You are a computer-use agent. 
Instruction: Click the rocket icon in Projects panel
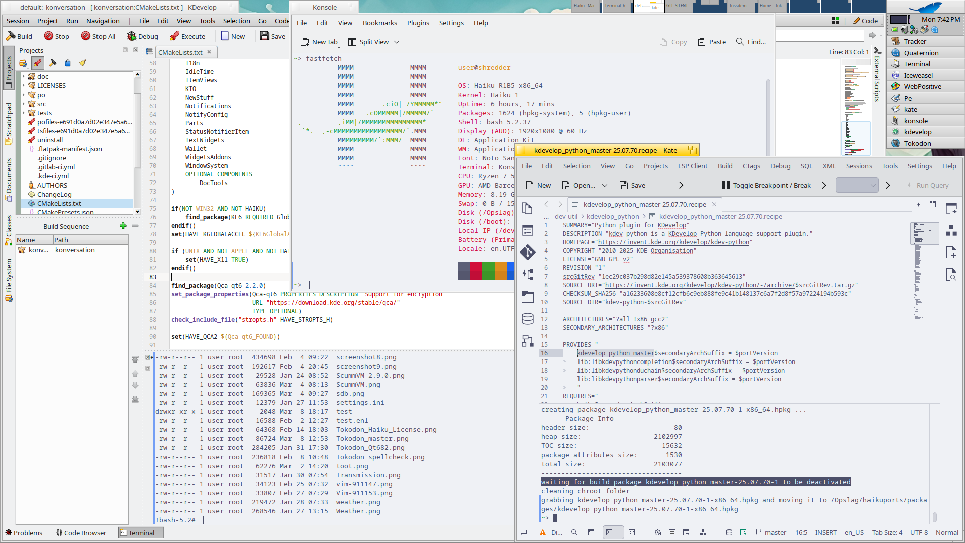(37, 63)
